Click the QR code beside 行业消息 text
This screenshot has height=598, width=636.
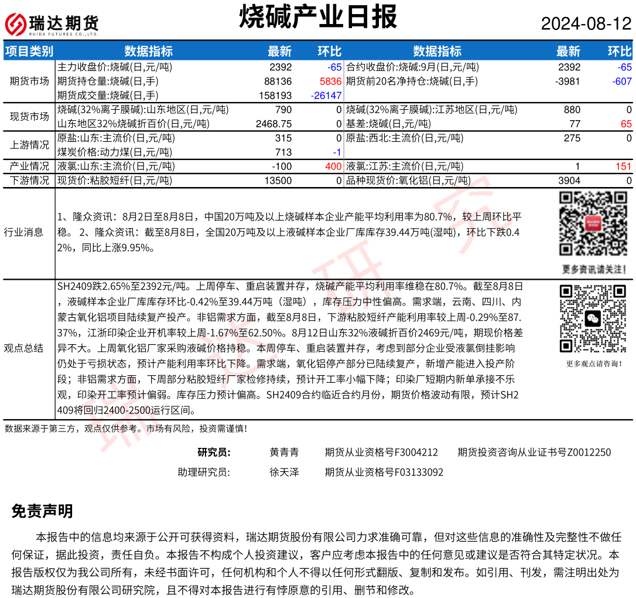pos(593,225)
